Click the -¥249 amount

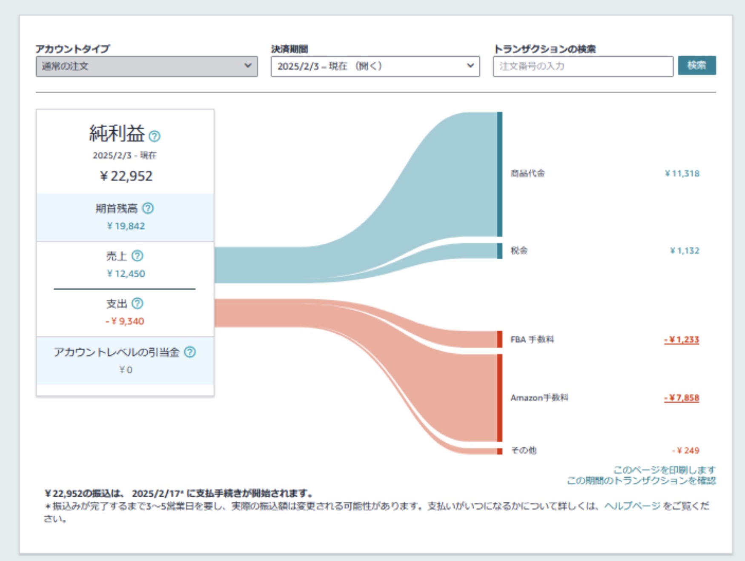pos(686,450)
